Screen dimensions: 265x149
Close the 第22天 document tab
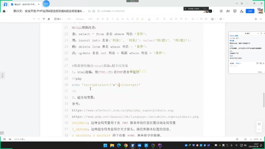tap(39, 4)
